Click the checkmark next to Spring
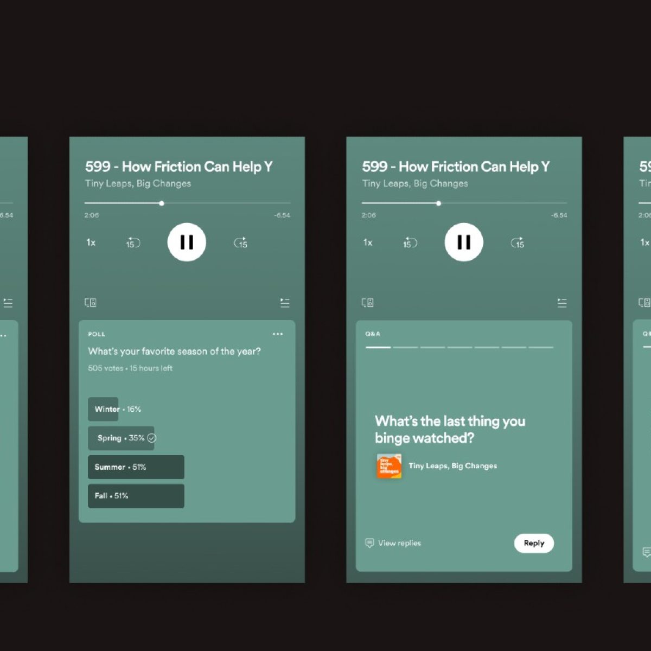The image size is (651, 651). pyautogui.click(x=152, y=438)
